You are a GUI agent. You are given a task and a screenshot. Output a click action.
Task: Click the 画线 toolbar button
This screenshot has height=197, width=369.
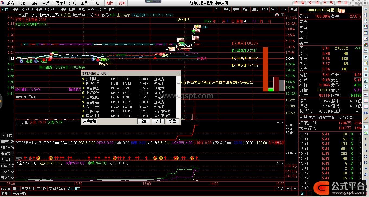[x=255, y=9]
